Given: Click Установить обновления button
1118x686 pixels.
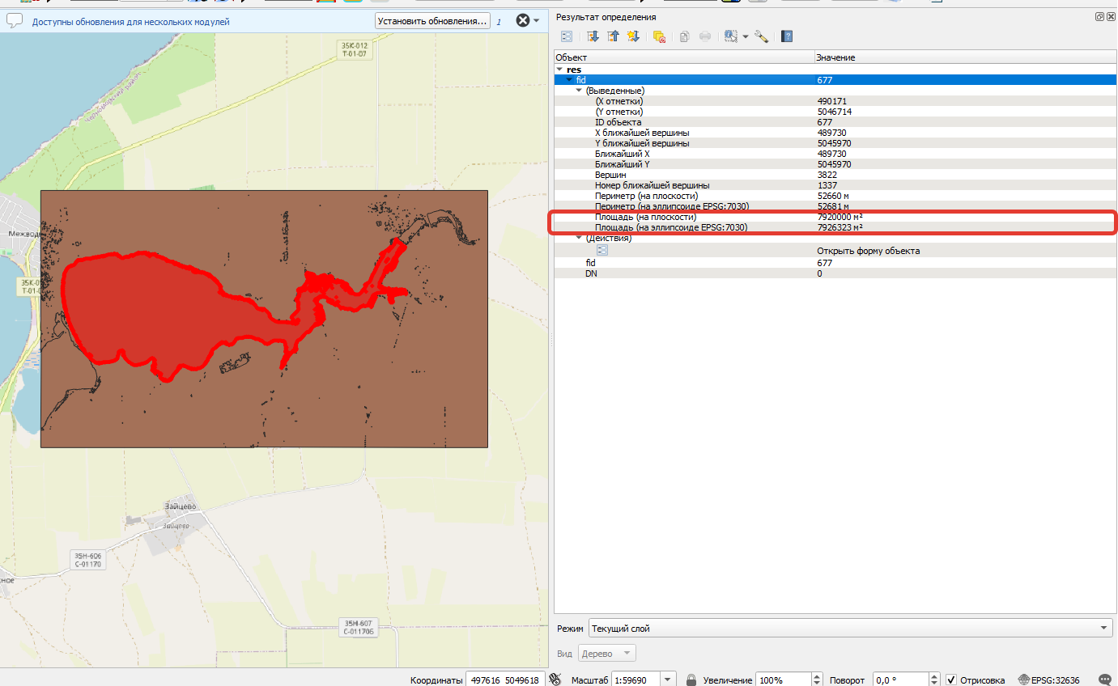Looking at the screenshot, I should tap(432, 21).
